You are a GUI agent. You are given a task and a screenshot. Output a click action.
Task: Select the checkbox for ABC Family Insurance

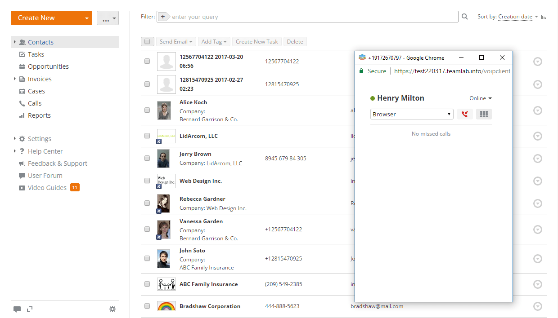point(147,284)
